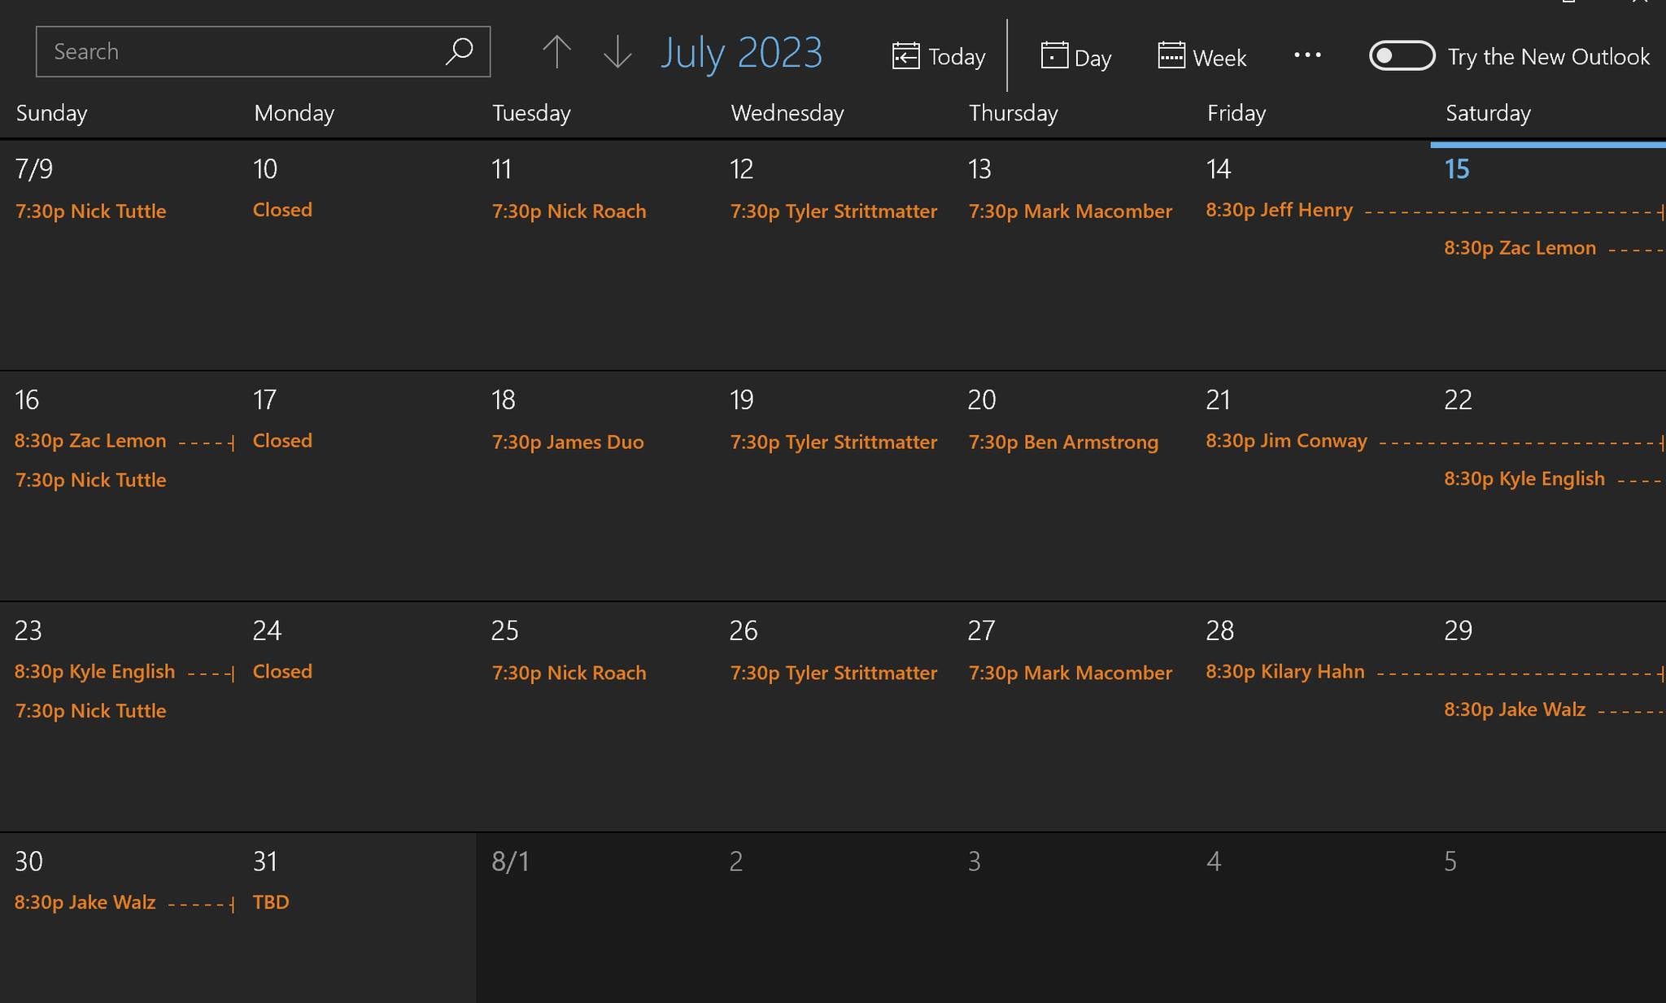Select the highlighted date 15

(1457, 169)
